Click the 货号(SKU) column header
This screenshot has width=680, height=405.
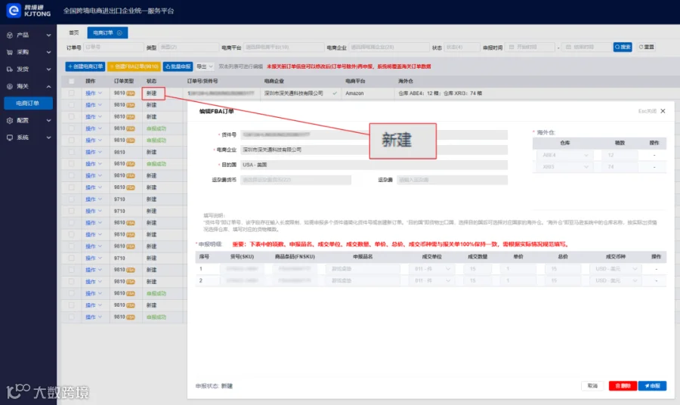pos(242,257)
